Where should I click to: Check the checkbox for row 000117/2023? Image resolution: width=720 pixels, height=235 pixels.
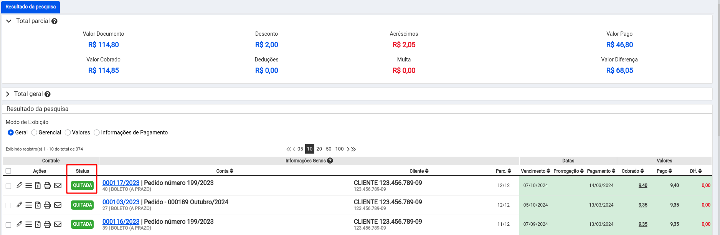pyautogui.click(x=8, y=186)
